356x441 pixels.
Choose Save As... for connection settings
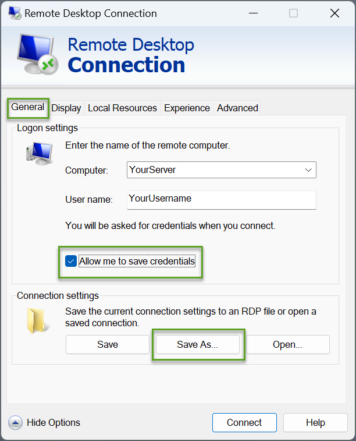[198, 344]
